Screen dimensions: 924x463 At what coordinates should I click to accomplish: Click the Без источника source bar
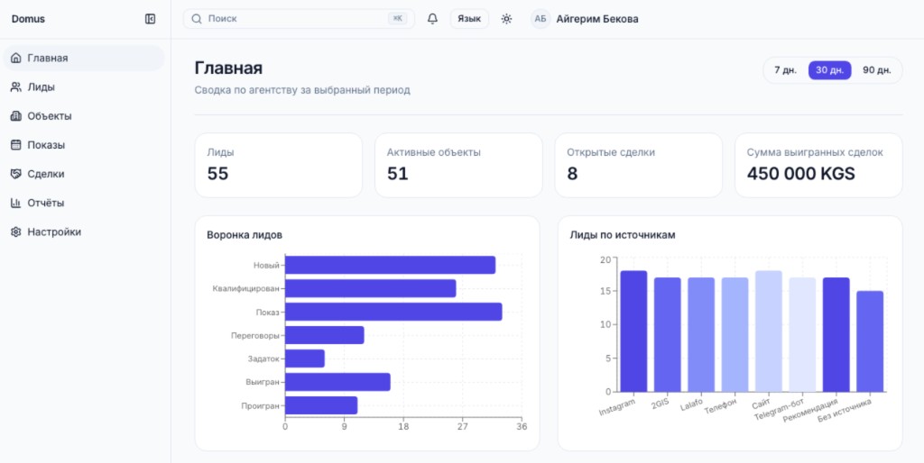(x=870, y=341)
